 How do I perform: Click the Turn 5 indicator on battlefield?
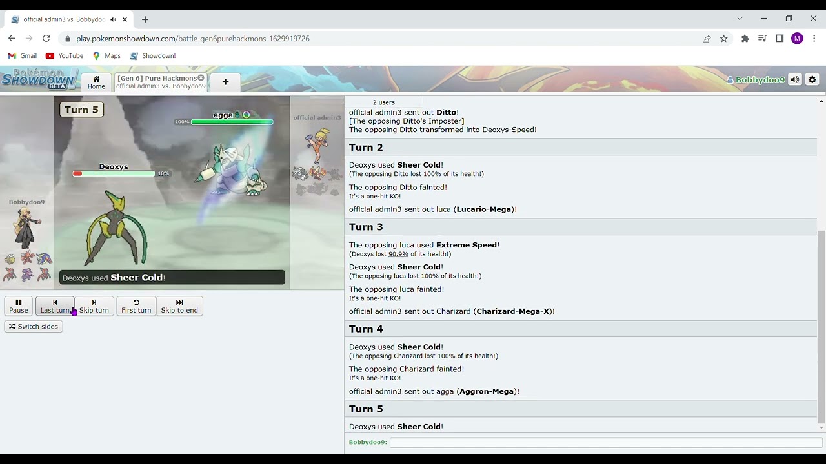pos(81,110)
